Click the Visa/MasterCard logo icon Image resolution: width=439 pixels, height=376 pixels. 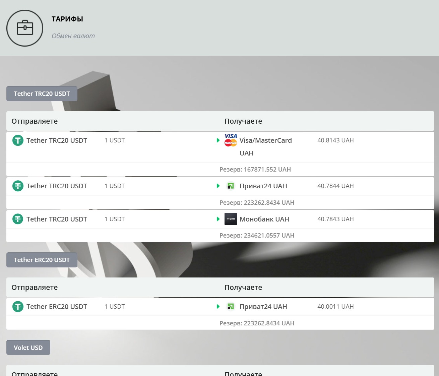[231, 140]
